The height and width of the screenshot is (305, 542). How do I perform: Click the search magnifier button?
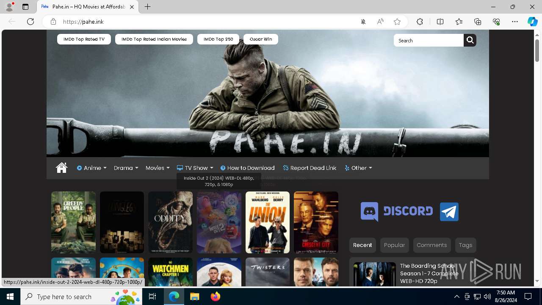click(470, 40)
